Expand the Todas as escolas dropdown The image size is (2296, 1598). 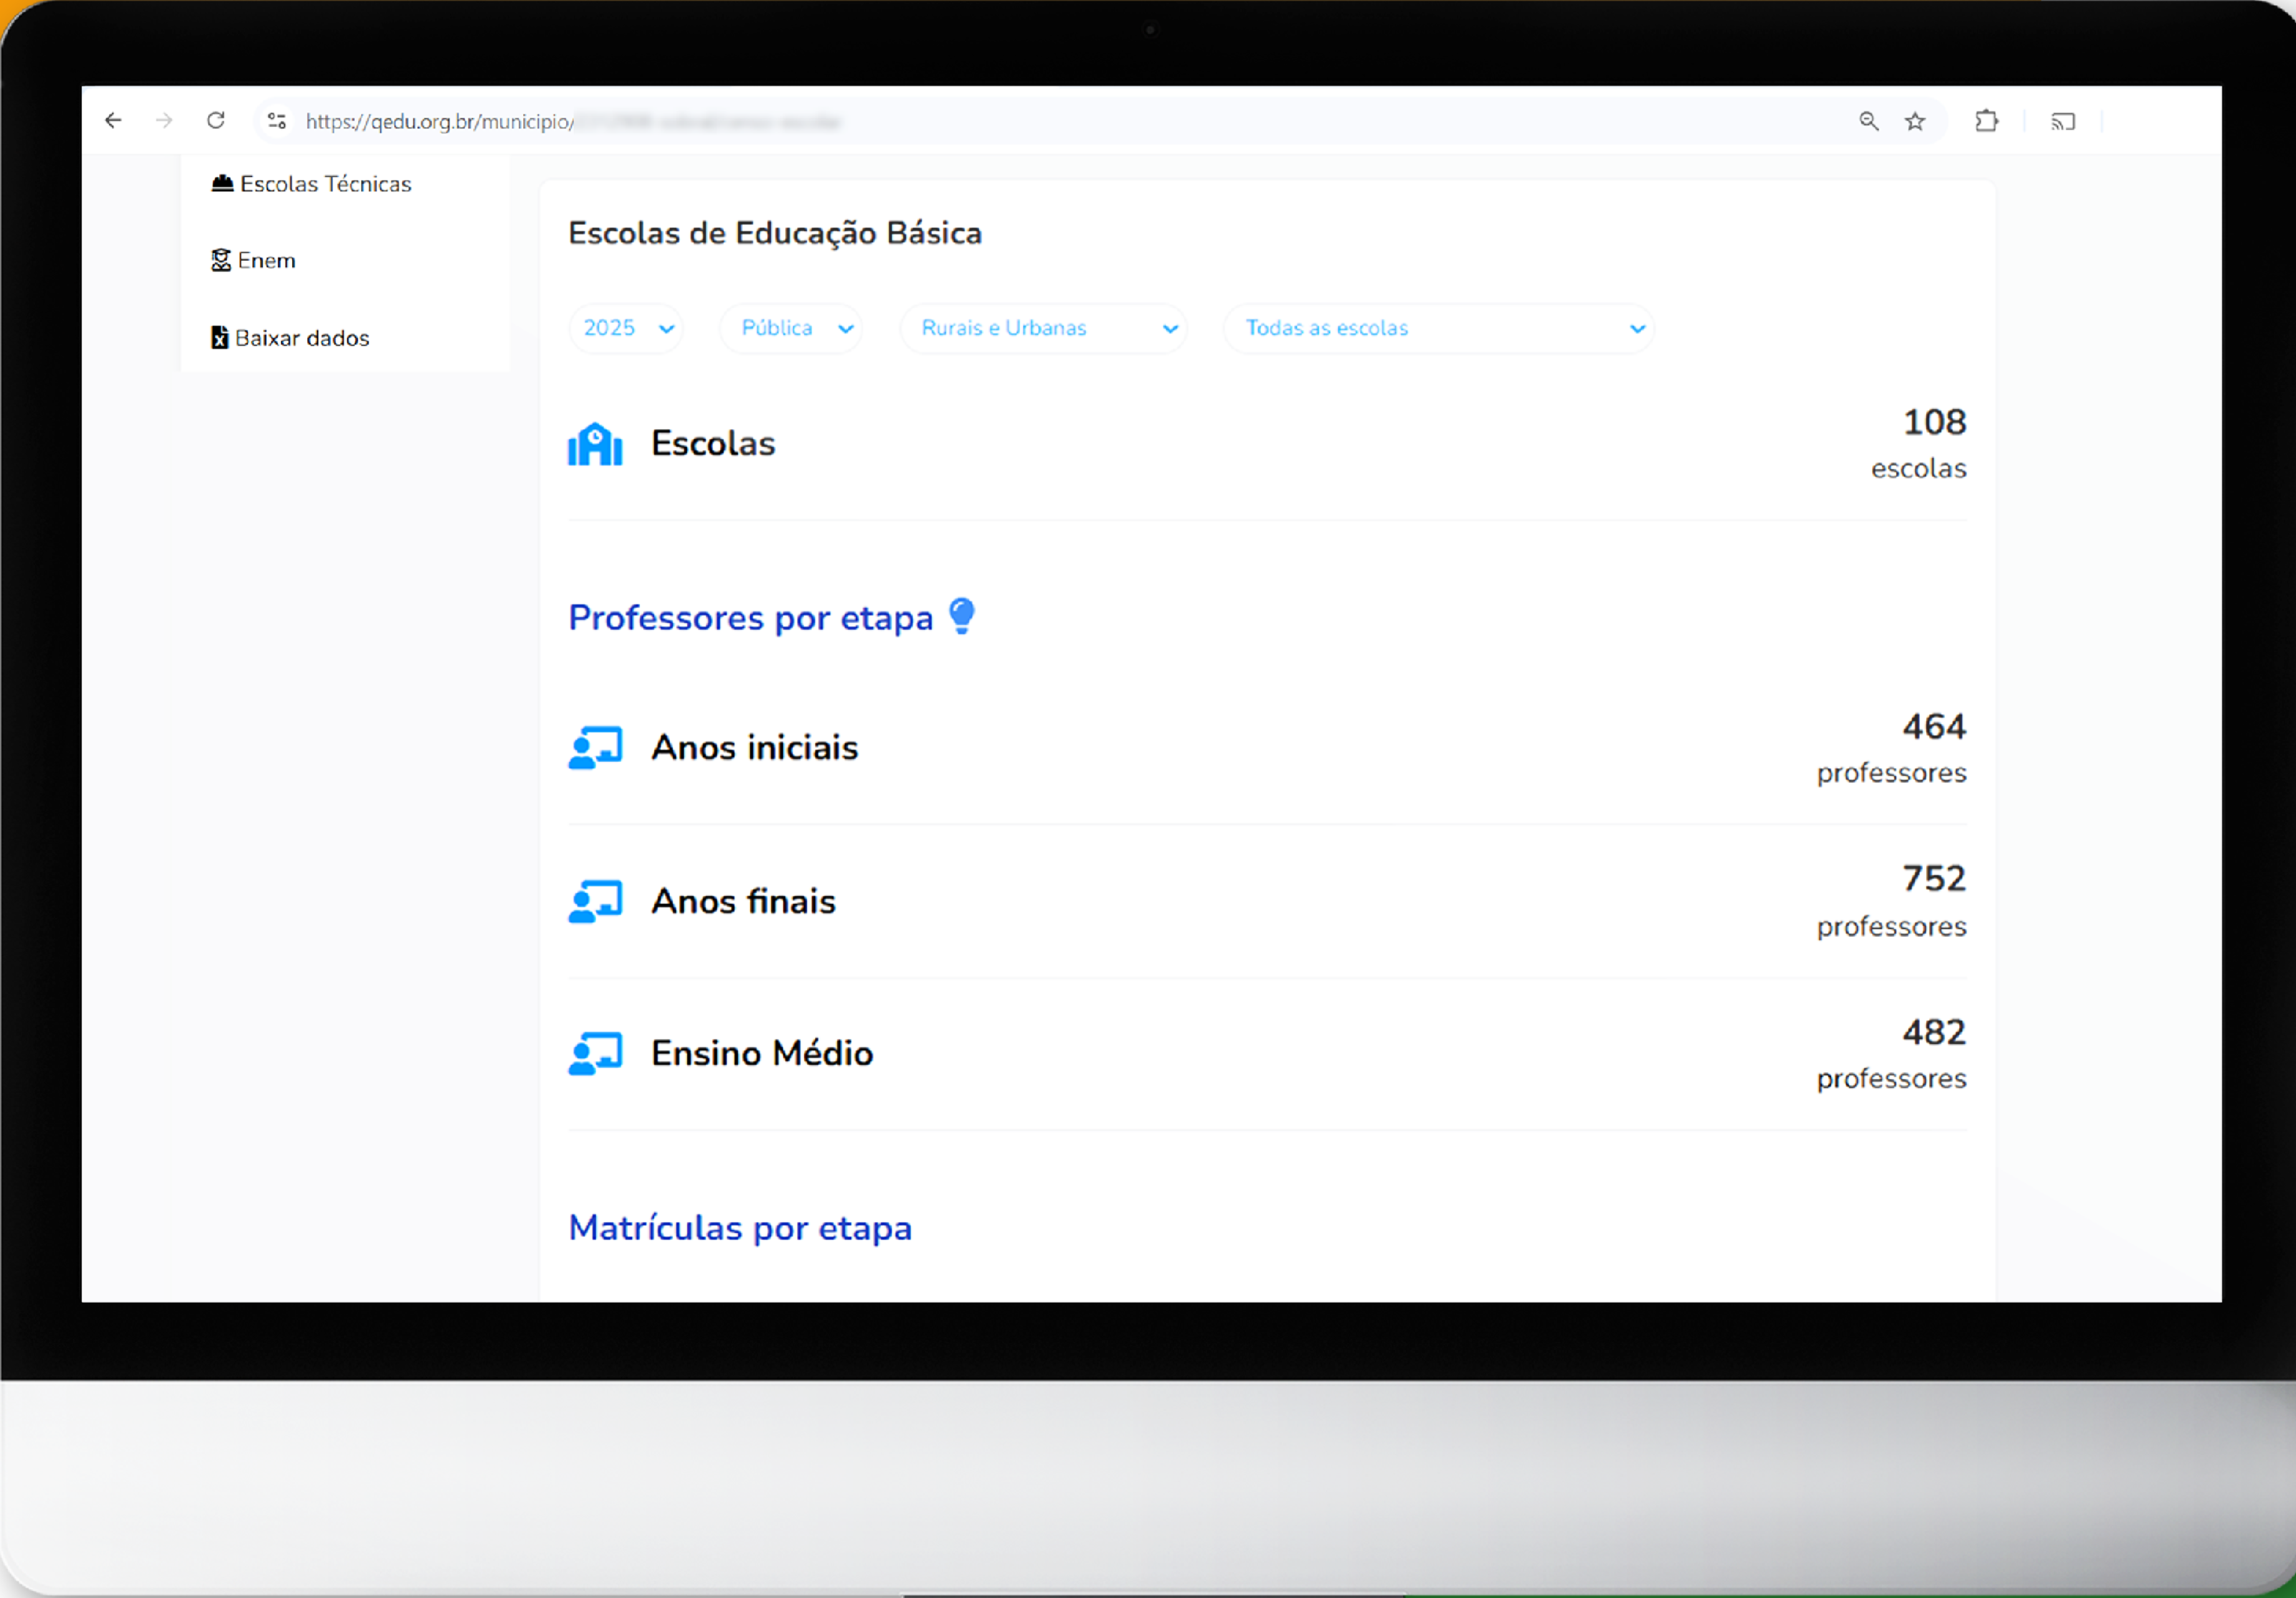point(1439,328)
